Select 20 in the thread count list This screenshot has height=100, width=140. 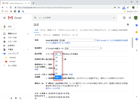point(58,65)
